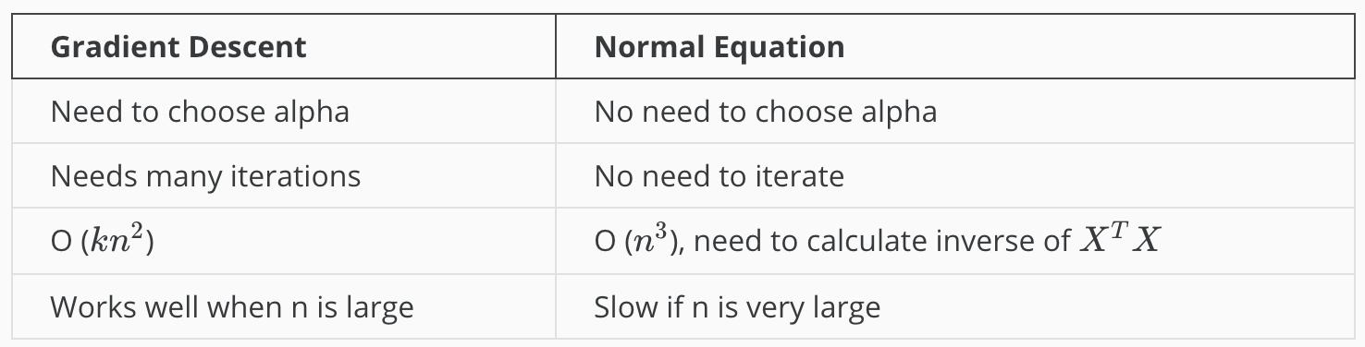Click the Gradient Descent column header
Image resolution: width=1365 pixels, height=347 pixels.
point(284,46)
